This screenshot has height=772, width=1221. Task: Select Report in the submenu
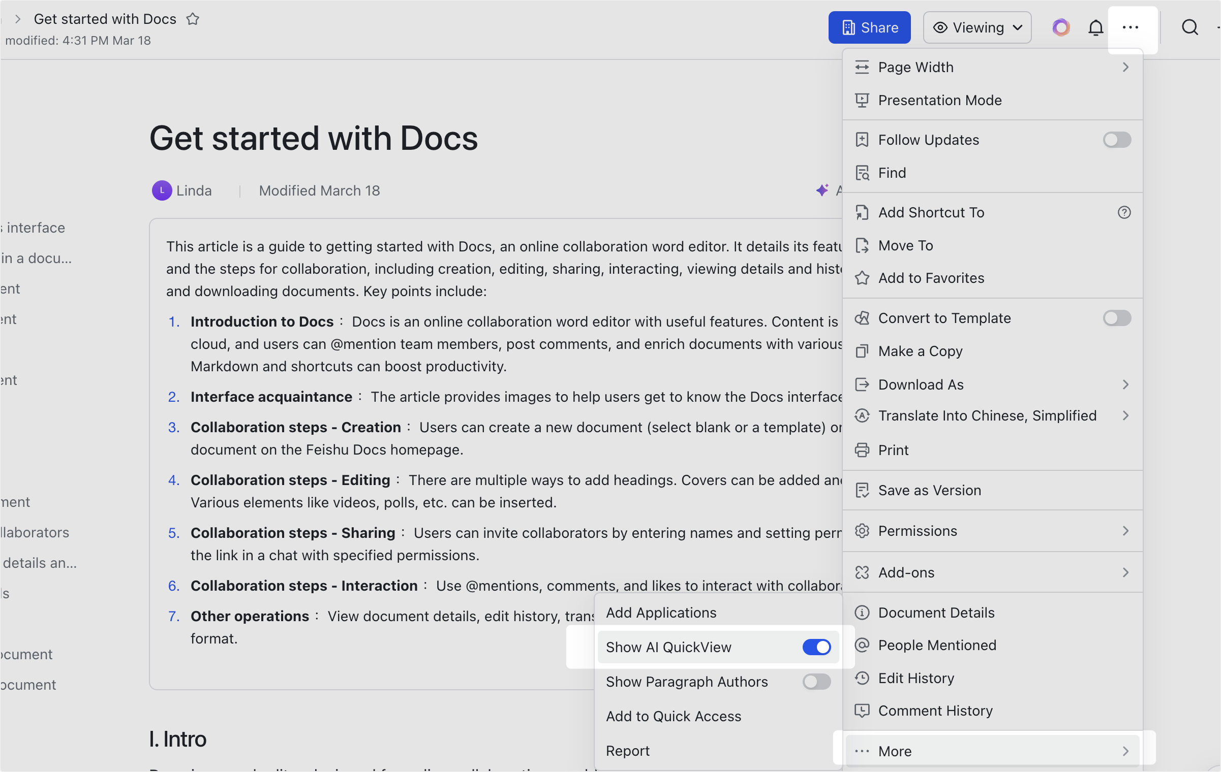pos(718,751)
